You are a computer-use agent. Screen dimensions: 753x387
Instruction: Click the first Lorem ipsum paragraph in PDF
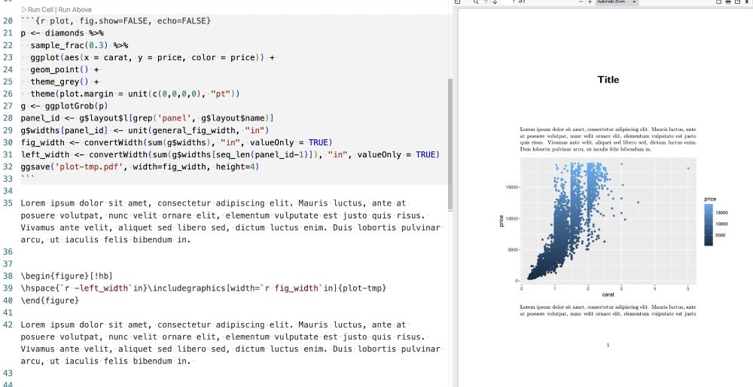608,139
